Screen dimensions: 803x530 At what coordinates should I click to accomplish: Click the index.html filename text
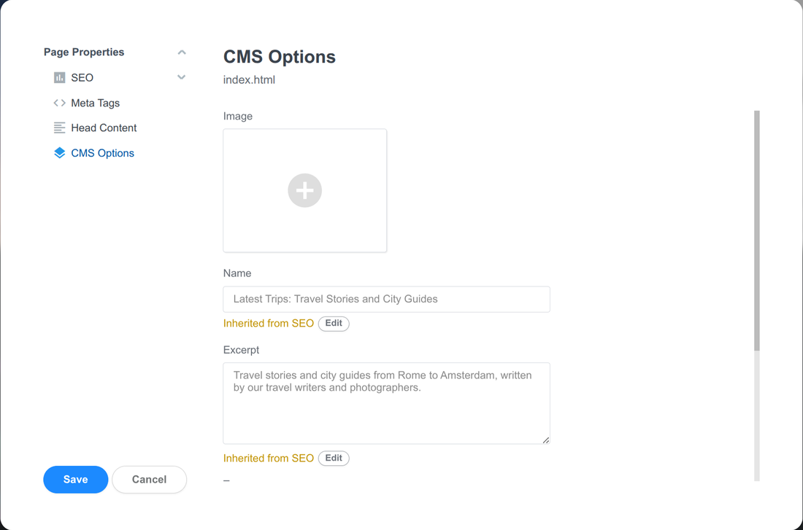(x=249, y=79)
